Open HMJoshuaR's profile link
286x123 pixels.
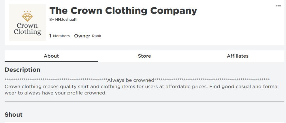66,20
